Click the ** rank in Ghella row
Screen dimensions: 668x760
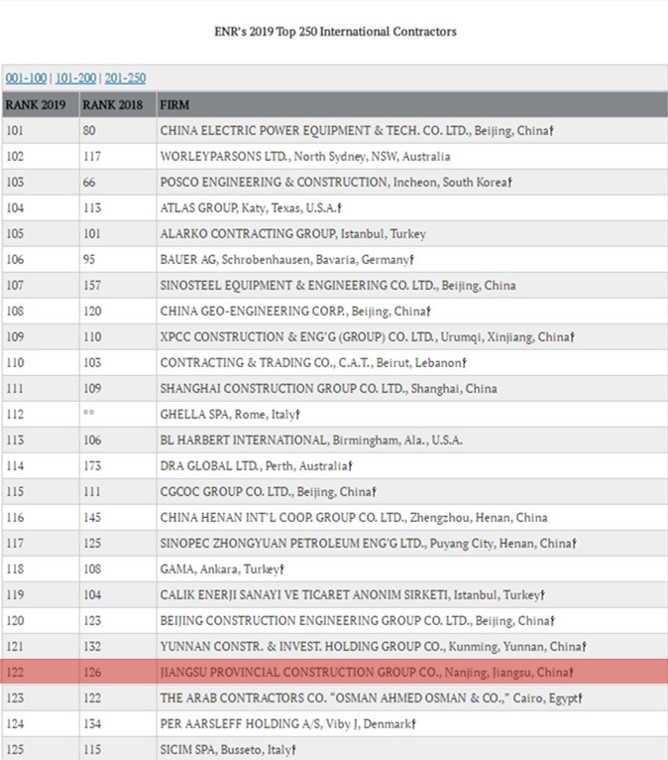click(x=118, y=414)
